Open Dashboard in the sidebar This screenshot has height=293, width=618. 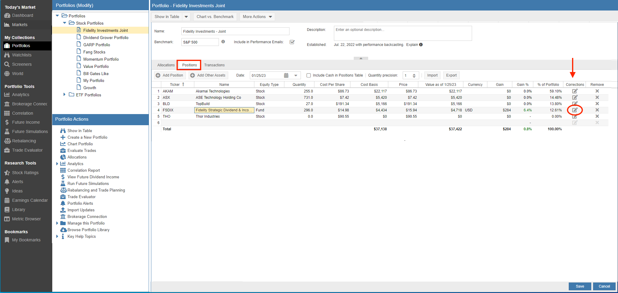click(x=23, y=15)
